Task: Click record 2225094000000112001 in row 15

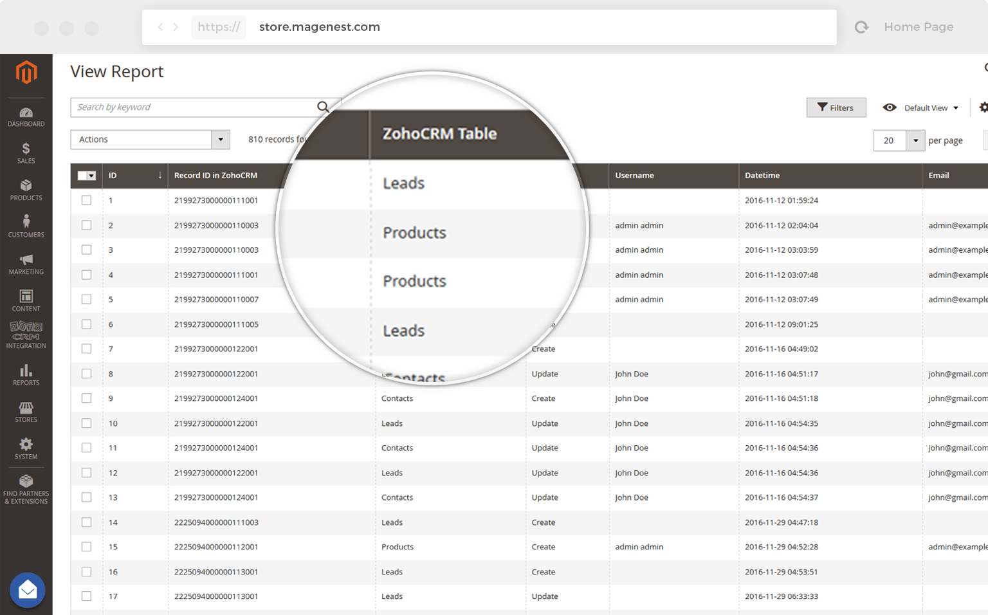Action: click(216, 547)
